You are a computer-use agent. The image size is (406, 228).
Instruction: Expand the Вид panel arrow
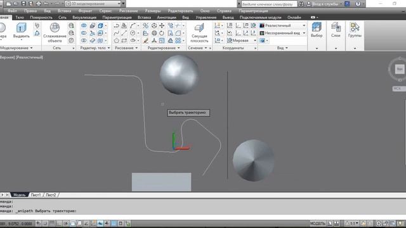click(287, 48)
